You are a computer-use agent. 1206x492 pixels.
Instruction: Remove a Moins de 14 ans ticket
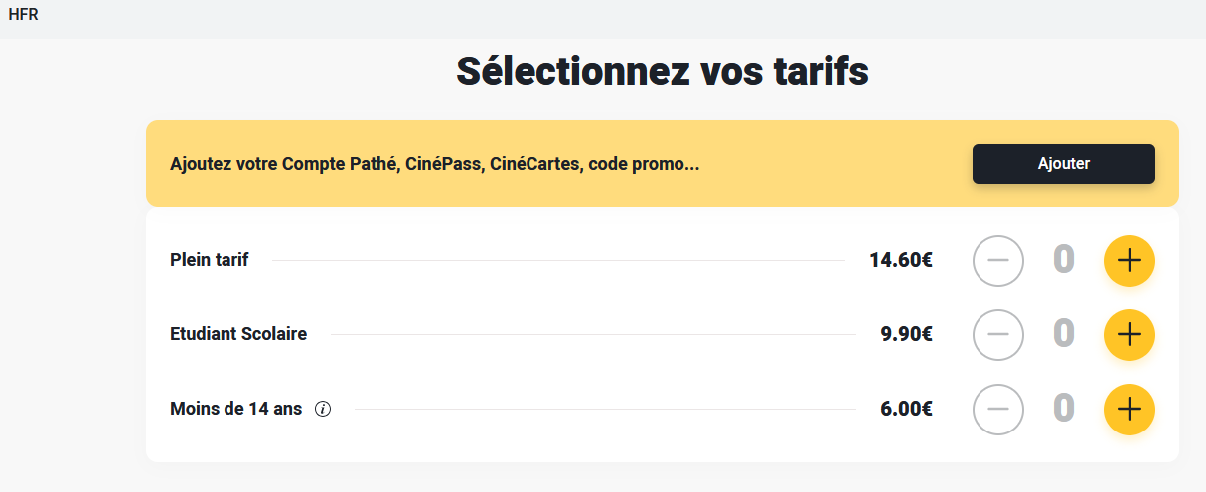(x=997, y=409)
